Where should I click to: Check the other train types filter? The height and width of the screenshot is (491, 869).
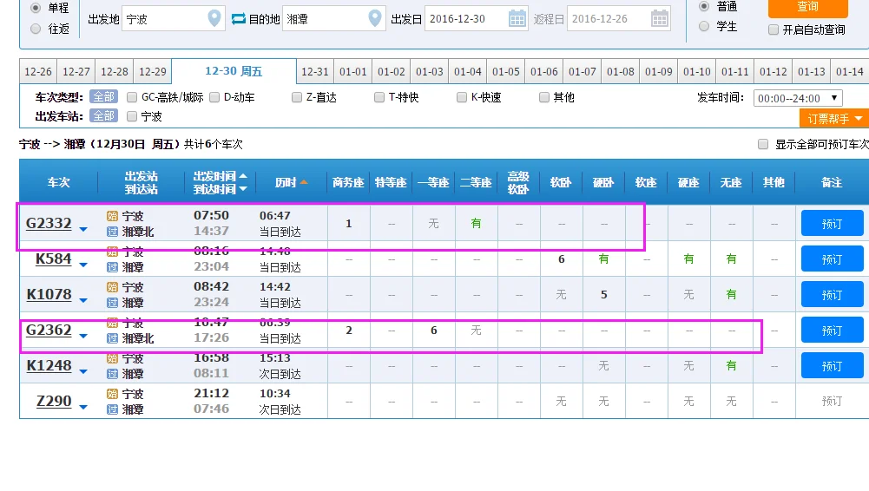[544, 97]
